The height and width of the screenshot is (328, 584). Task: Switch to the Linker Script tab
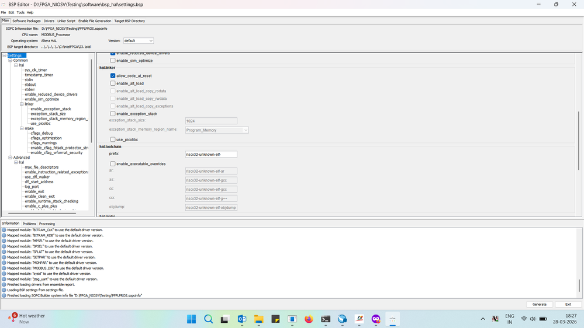coord(66,21)
